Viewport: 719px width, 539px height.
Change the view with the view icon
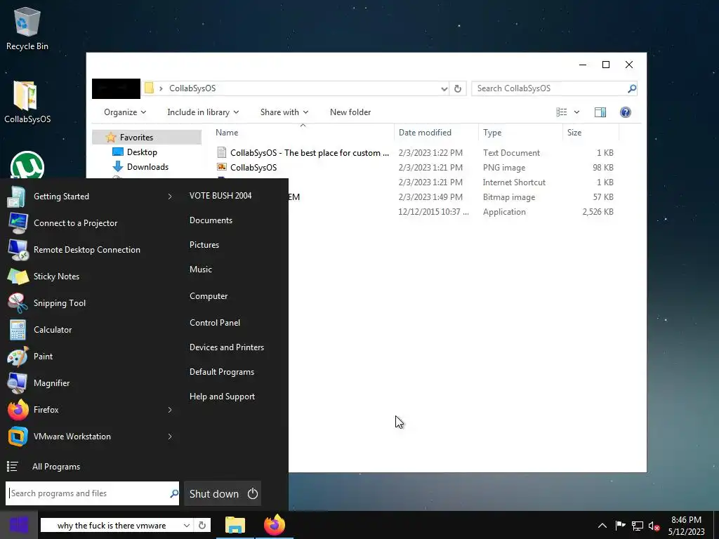coord(561,112)
